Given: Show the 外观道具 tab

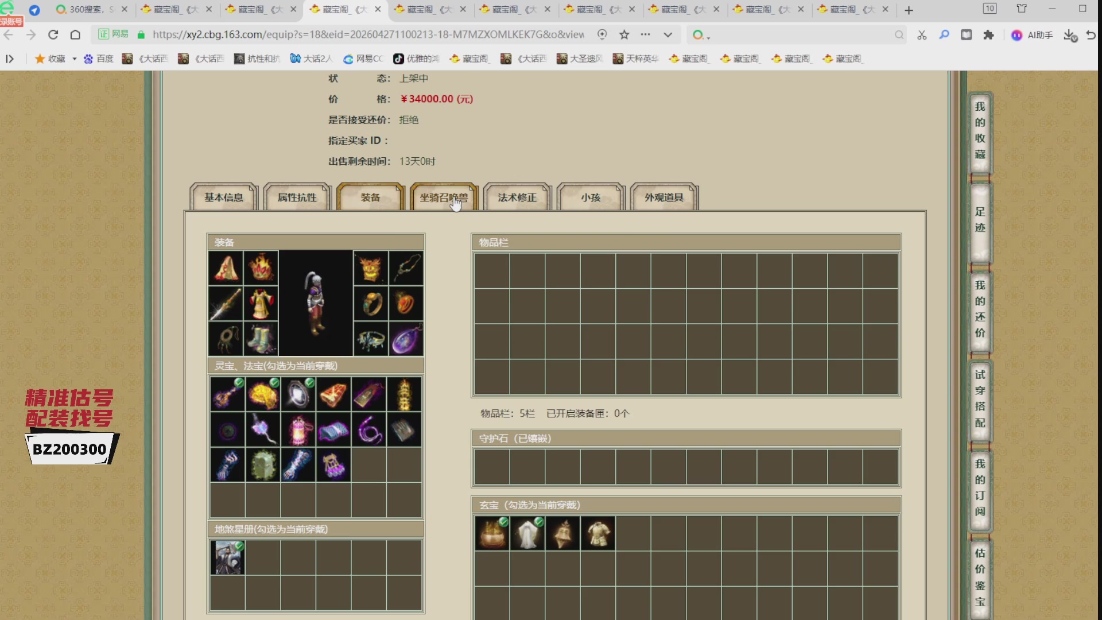Looking at the screenshot, I should [x=664, y=197].
